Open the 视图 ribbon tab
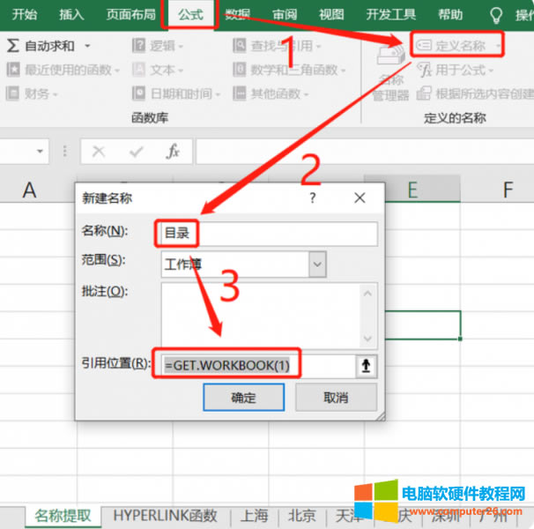The width and height of the screenshot is (534, 529). coord(331,15)
